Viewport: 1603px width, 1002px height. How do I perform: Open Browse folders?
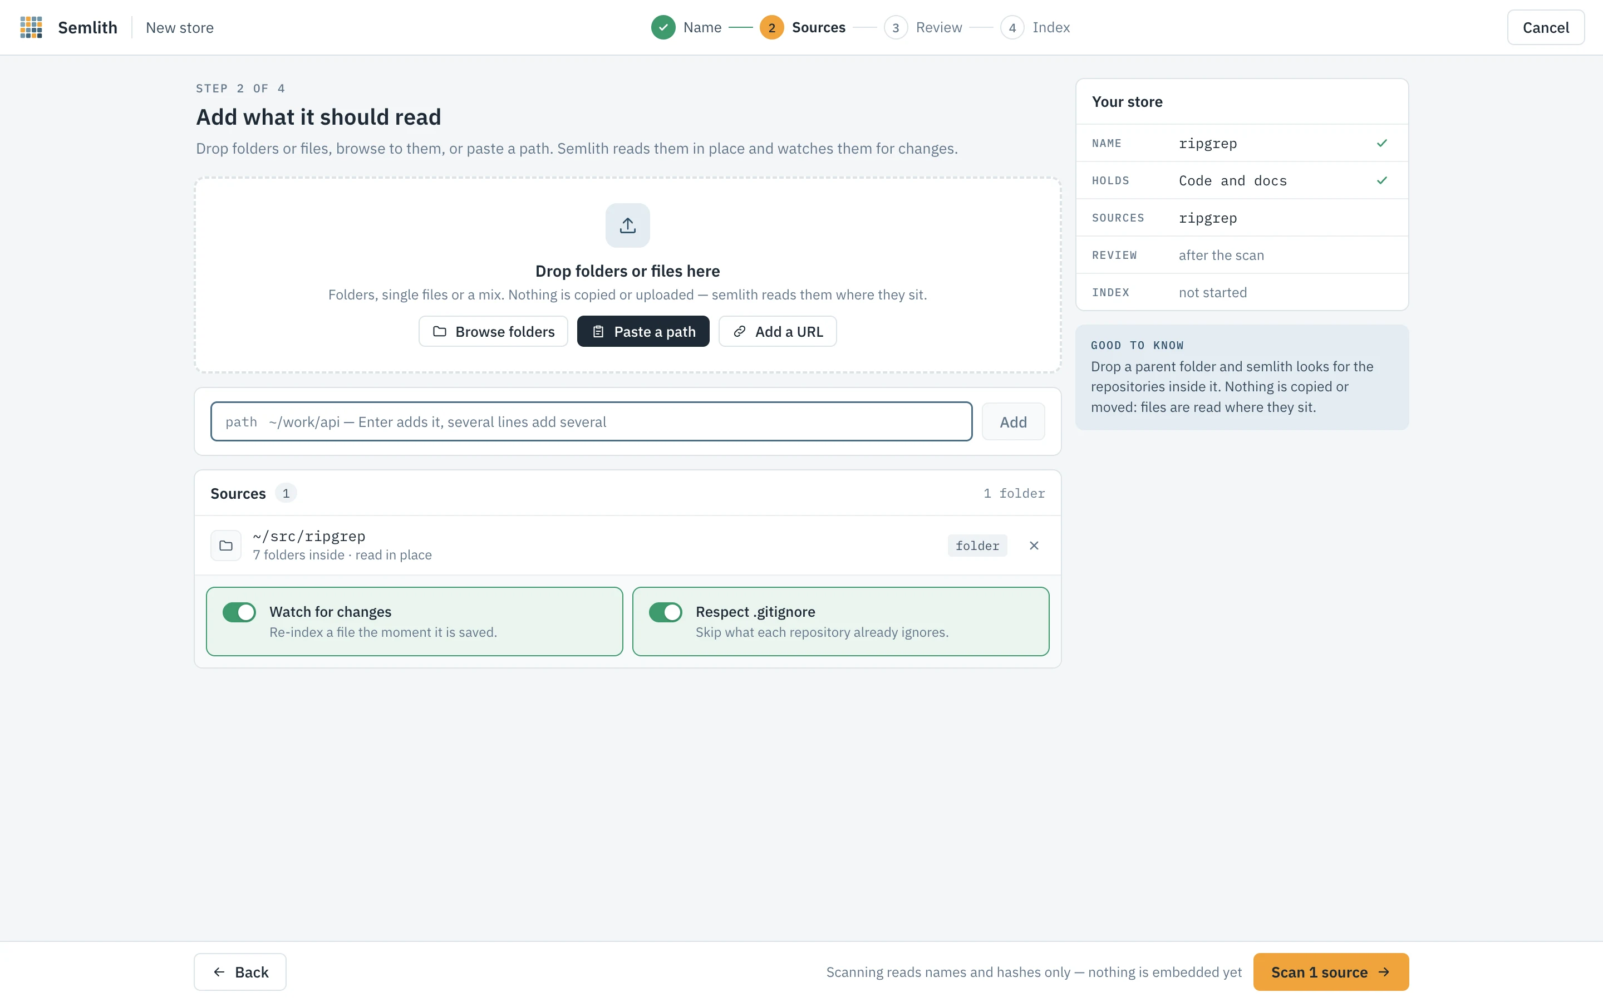point(494,331)
